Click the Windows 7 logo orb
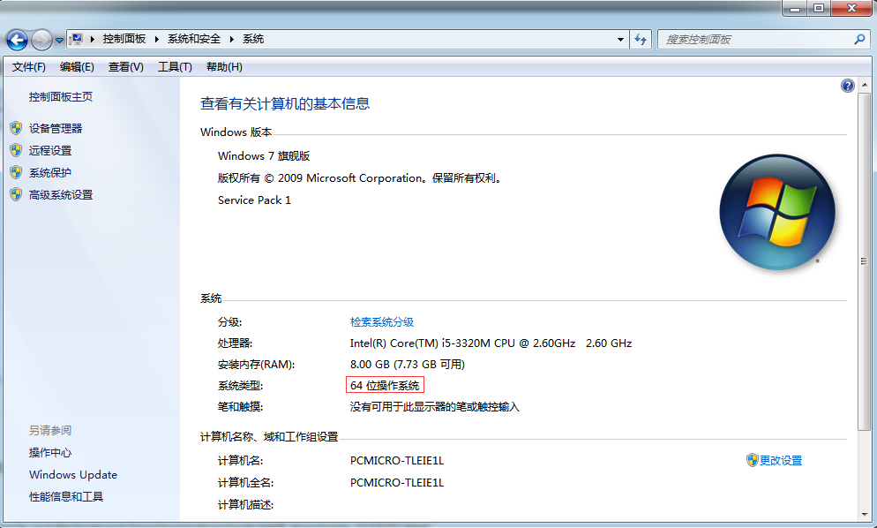The width and height of the screenshot is (877, 528). click(777, 212)
